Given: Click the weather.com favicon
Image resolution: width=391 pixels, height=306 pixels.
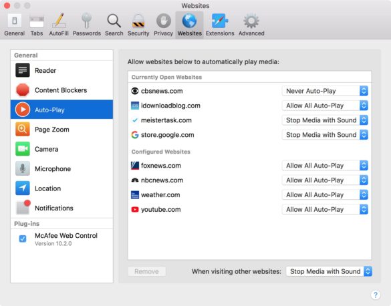Looking at the screenshot, I should tap(135, 195).
